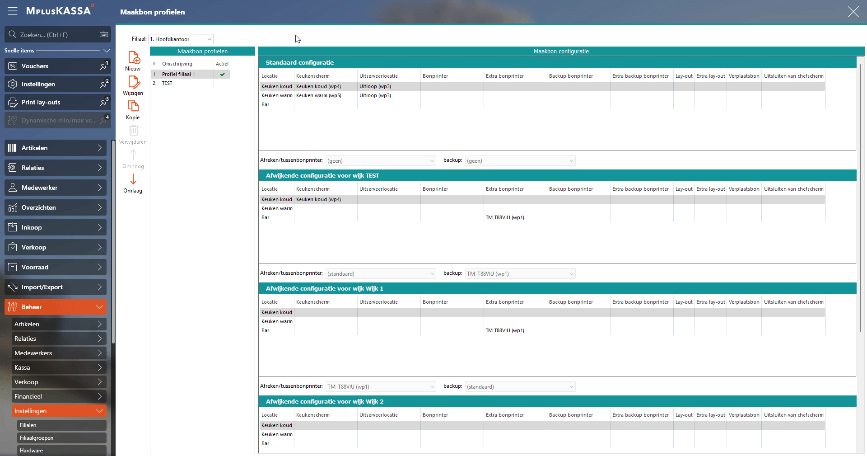Click the Artikelen barcode icon
The image size is (867, 456).
[13, 148]
